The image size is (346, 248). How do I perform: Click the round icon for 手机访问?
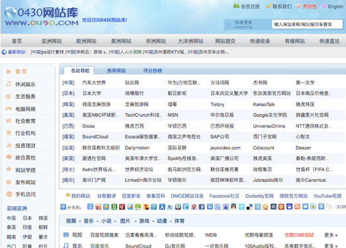click(9, 194)
